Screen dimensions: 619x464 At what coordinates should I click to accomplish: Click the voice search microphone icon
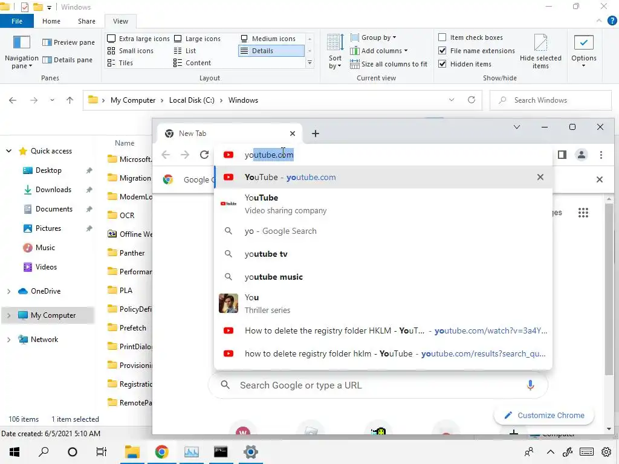click(530, 385)
